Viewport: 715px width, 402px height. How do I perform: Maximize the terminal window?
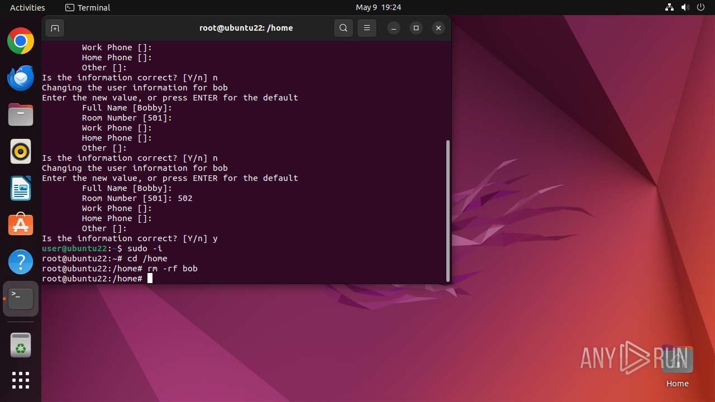pos(416,28)
